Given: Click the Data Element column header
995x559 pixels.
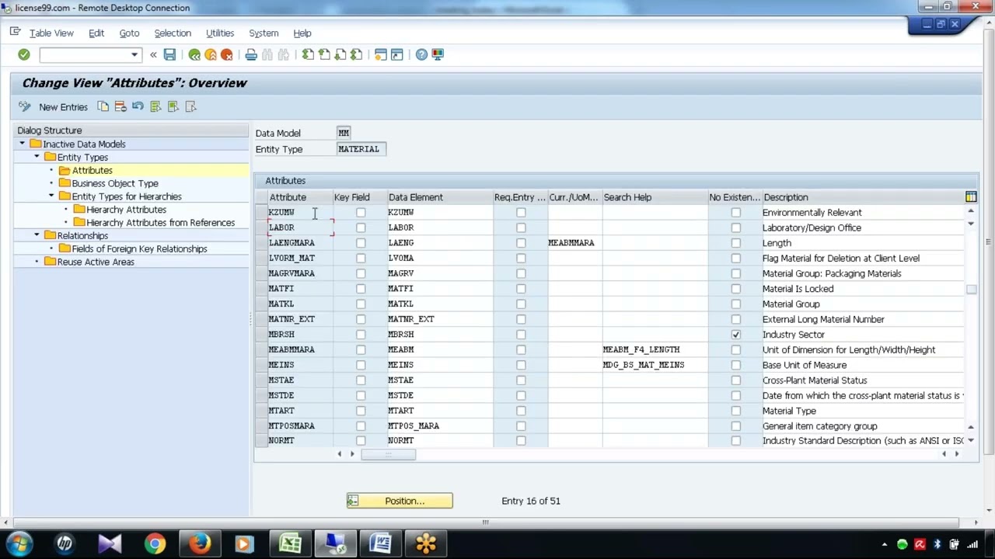Looking at the screenshot, I should click(x=439, y=197).
